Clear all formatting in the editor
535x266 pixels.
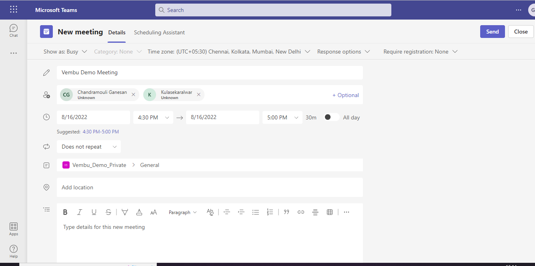coord(210,212)
